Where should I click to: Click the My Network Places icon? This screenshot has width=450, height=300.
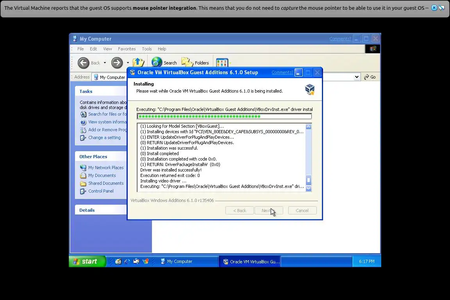pos(83,168)
